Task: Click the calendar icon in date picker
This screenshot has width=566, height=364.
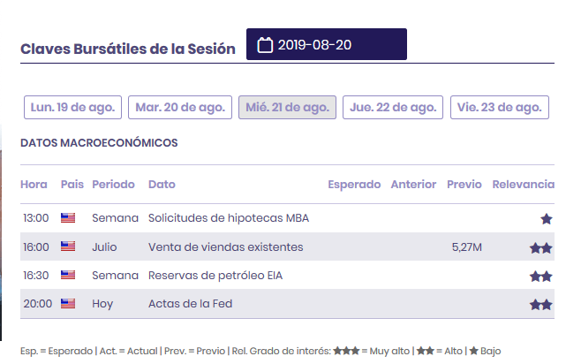Action: pyautogui.click(x=264, y=46)
